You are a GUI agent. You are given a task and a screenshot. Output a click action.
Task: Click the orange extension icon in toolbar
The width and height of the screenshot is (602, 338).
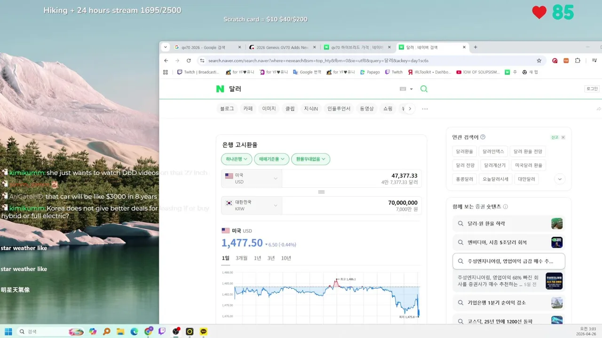[x=566, y=61]
